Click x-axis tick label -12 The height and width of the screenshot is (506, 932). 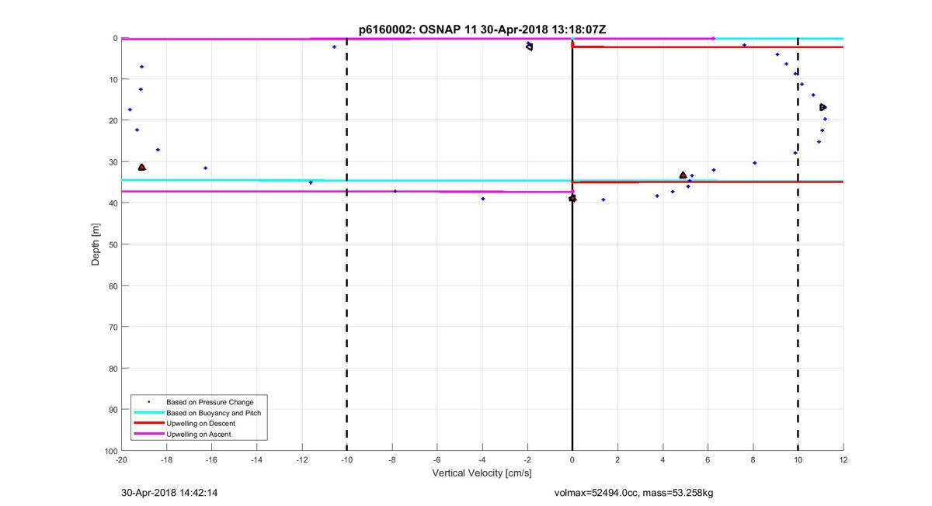301,459
